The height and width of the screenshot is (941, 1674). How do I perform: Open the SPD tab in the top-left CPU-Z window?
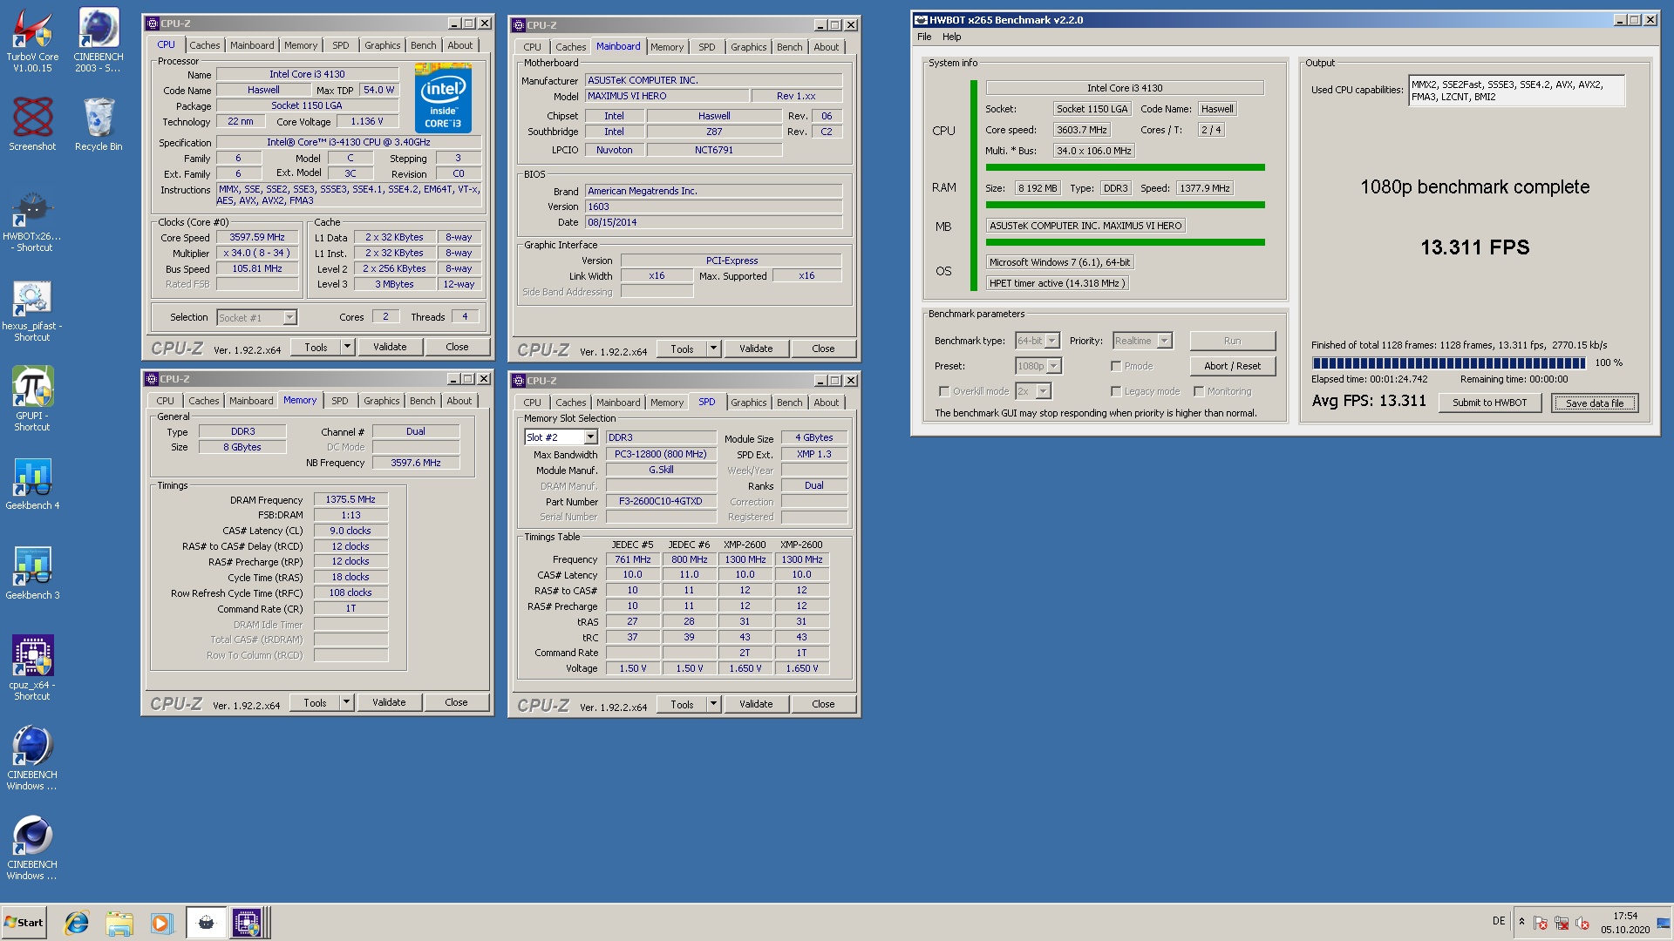pos(341,45)
